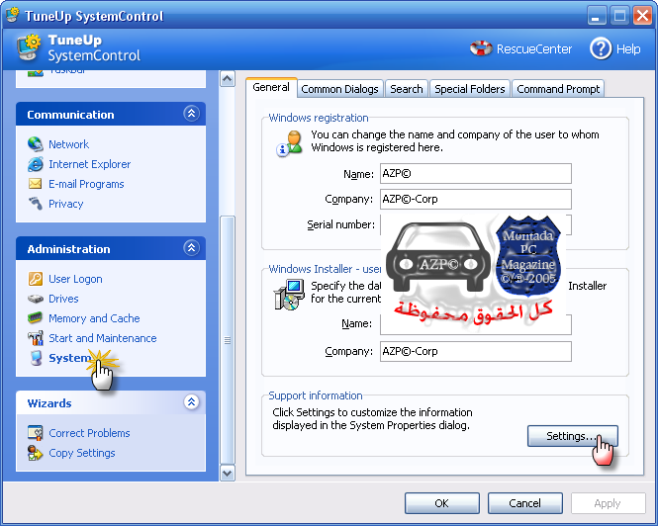Click the OK button
Image resolution: width=658 pixels, height=526 pixels.
pyautogui.click(x=442, y=503)
